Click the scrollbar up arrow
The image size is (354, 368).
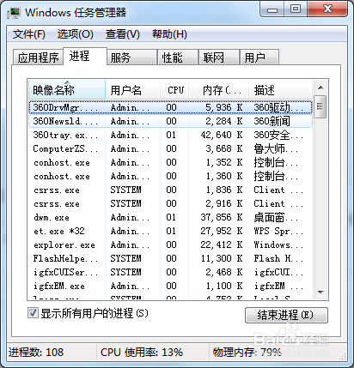point(320,87)
